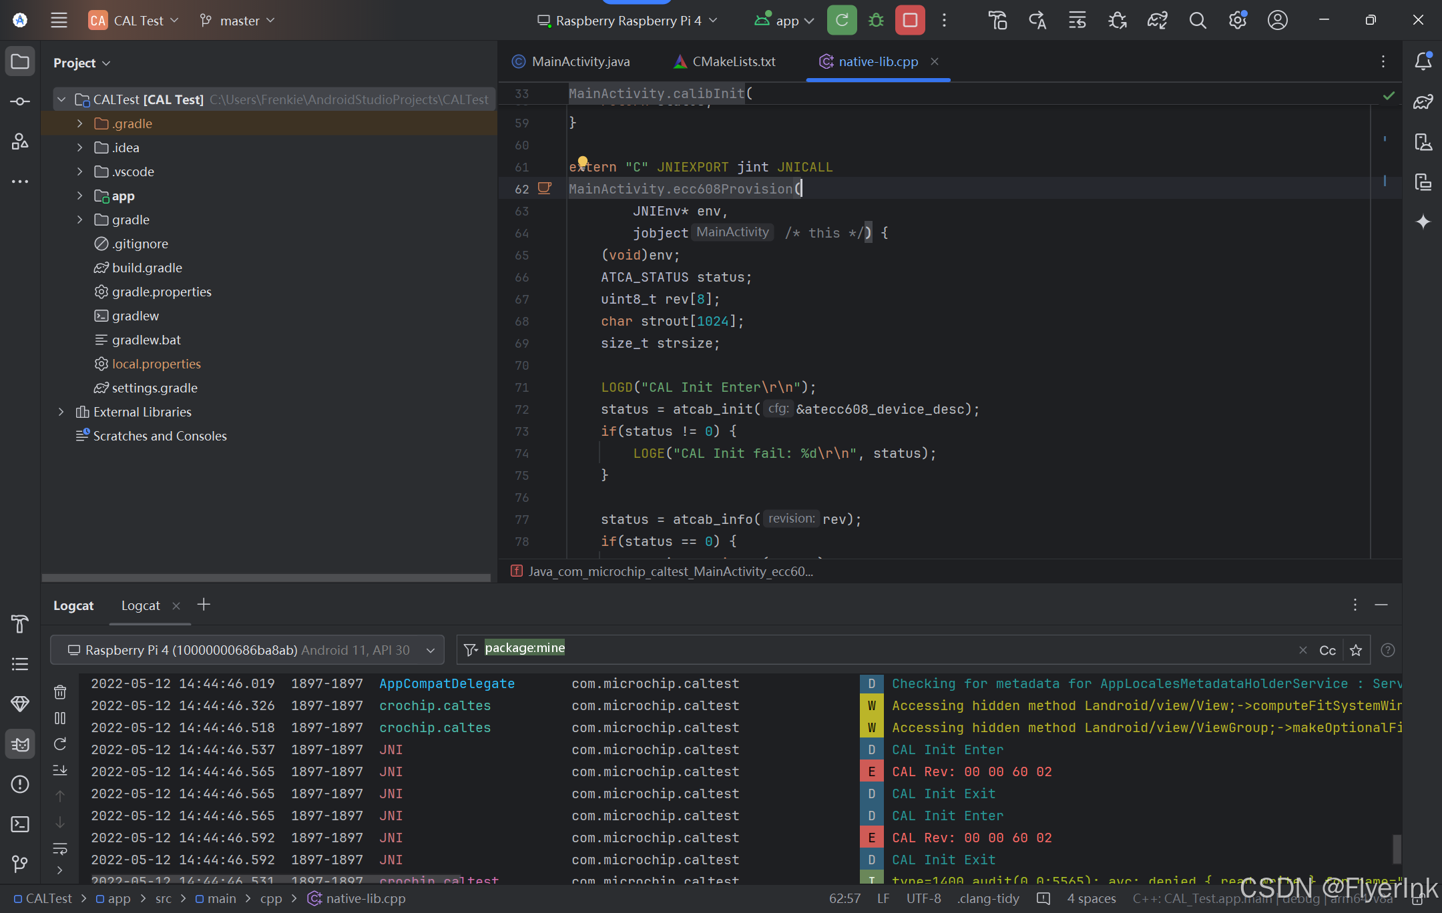This screenshot has width=1442, height=913.
Task: Open the Search Everywhere magnifier
Action: [1198, 20]
